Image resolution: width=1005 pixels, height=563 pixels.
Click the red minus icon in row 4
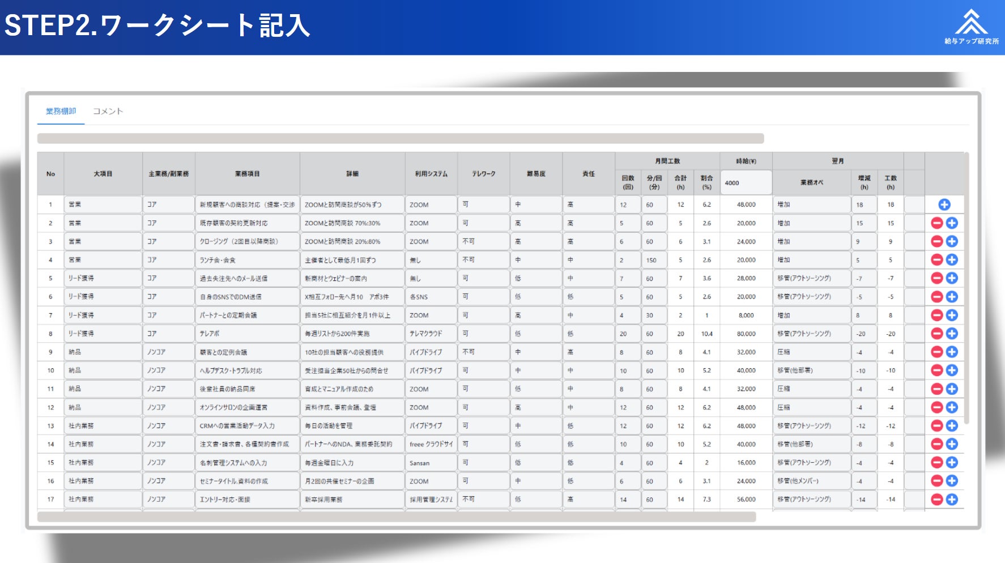coord(937,260)
